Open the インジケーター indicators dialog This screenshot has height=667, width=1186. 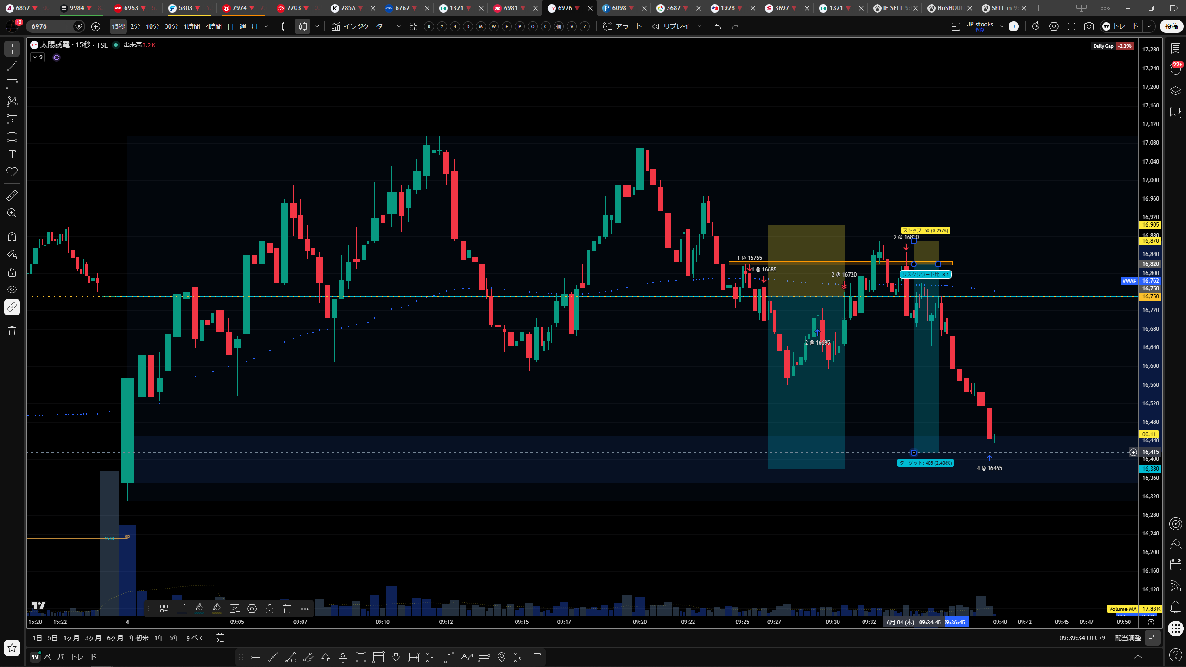(x=360, y=26)
